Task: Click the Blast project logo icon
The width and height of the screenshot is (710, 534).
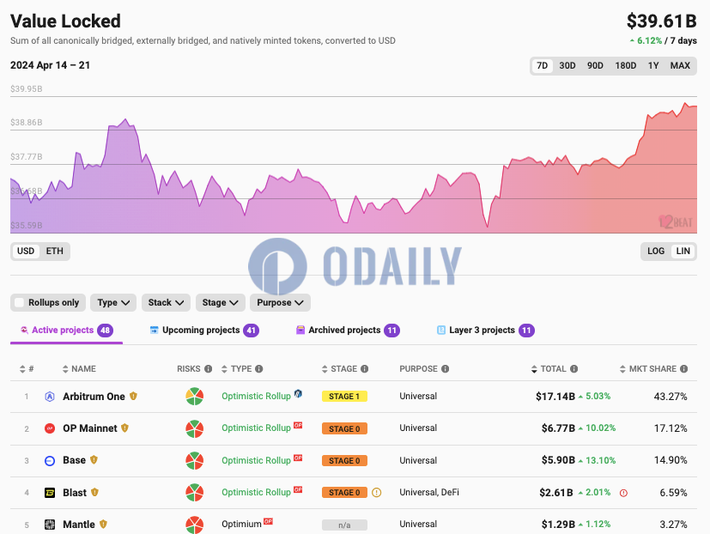Action: tap(50, 493)
